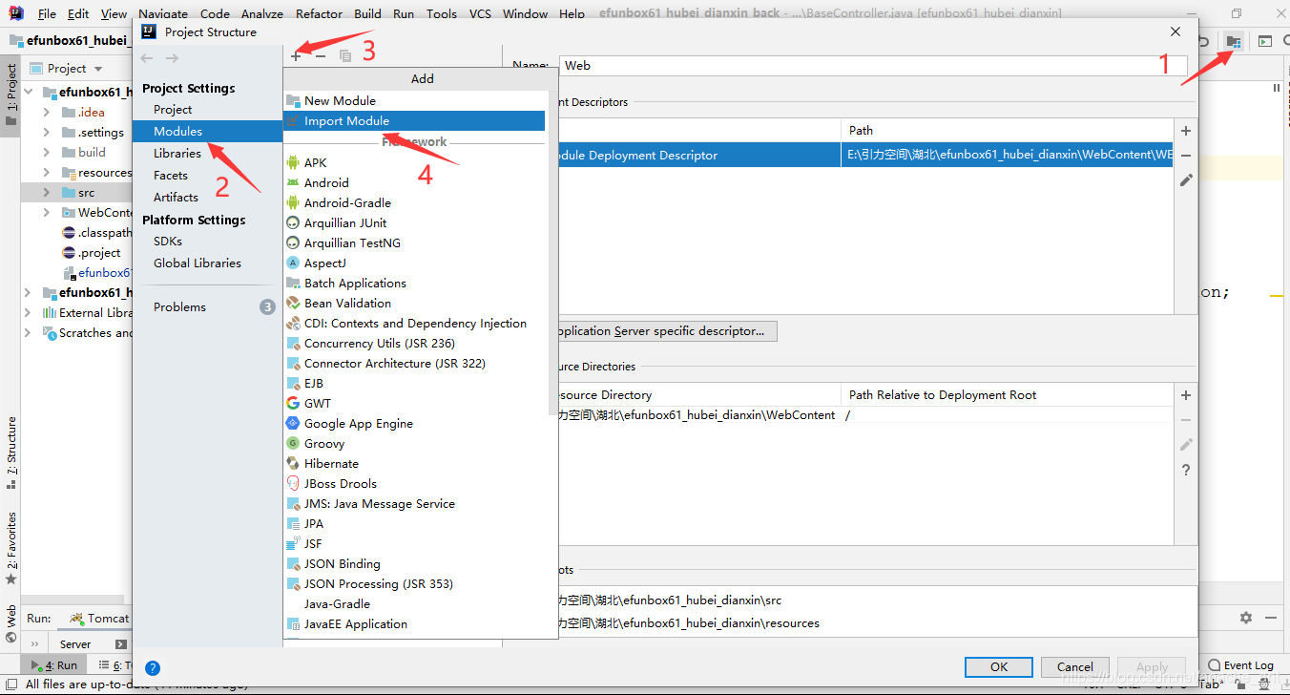Image resolution: width=1290 pixels, height=695 pixels.
Task: Expand the .idea folder in project tree
Action: [46, 112]
